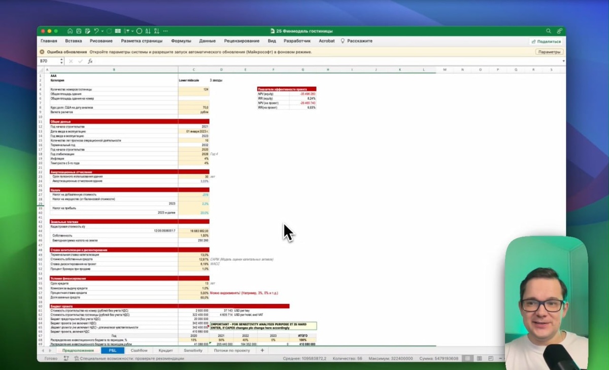Image resolution: width=609 pixels, height=370 pixels.
Task: Expand the formula bar with the right-edge arrow
Action: 563,61
